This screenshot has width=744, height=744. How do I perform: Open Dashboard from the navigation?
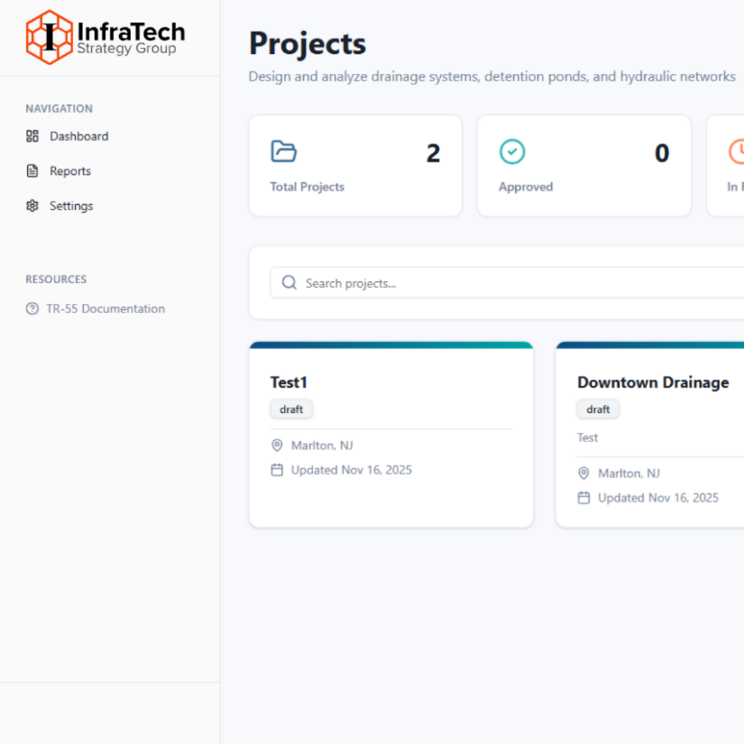tap(78, 136)
